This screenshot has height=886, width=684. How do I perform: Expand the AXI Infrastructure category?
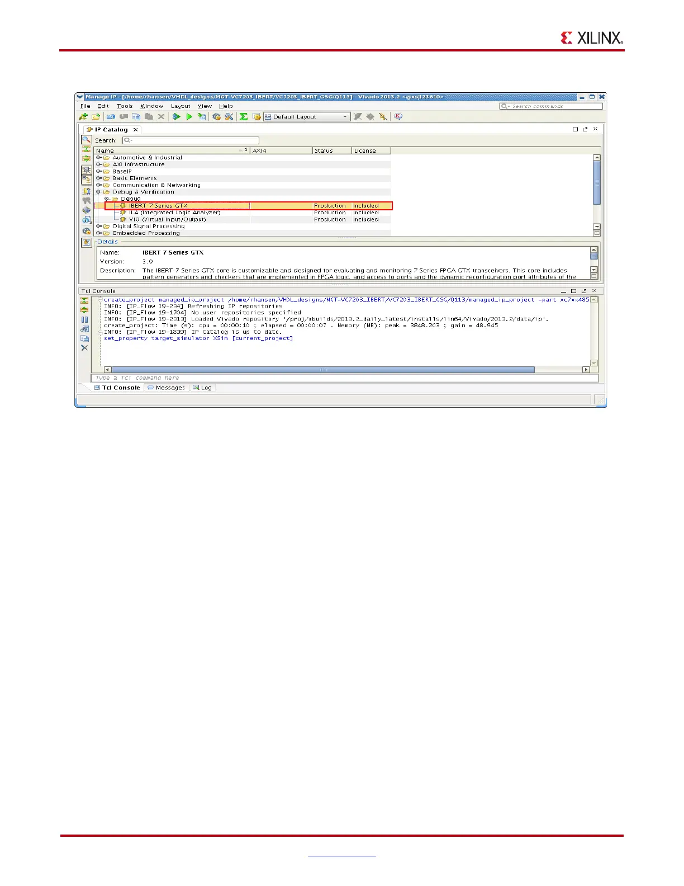[99, 164]
